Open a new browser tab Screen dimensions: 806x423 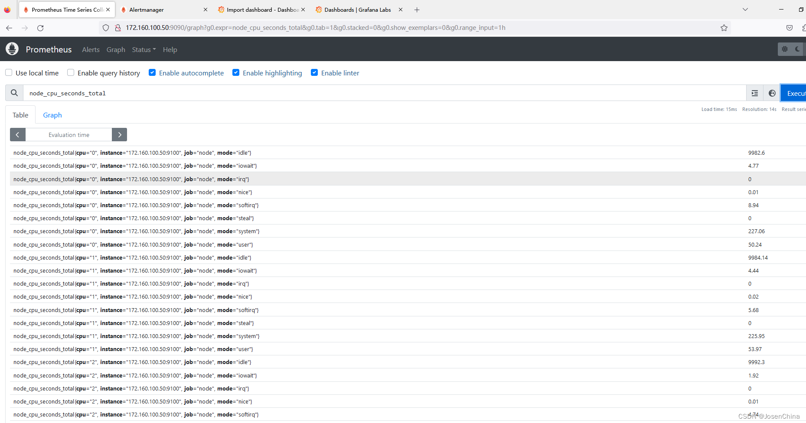[x=417, y=10]
